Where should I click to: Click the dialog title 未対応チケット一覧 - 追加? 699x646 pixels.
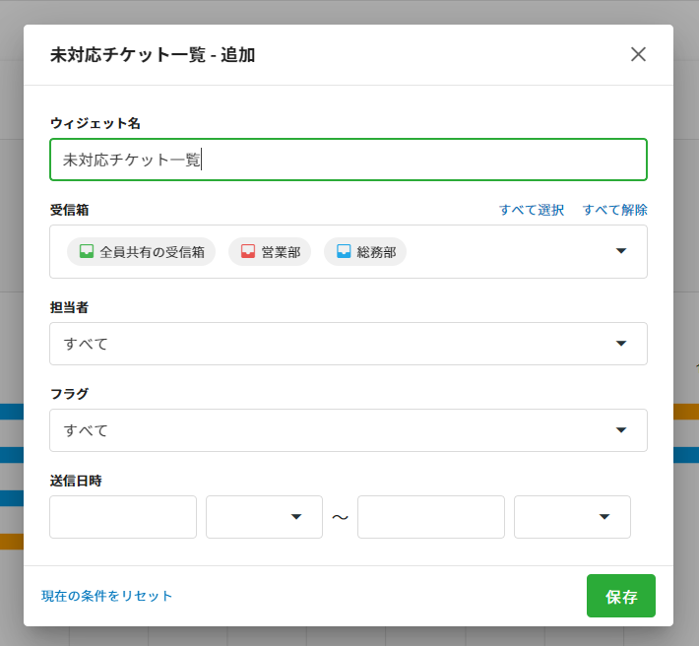point(153,55)
